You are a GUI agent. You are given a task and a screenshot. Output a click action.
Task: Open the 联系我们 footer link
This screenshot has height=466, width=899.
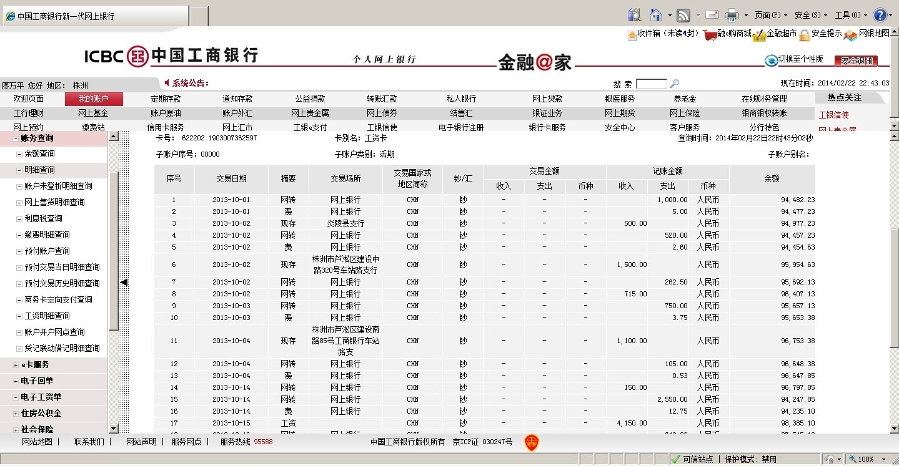tap(89, 442)
